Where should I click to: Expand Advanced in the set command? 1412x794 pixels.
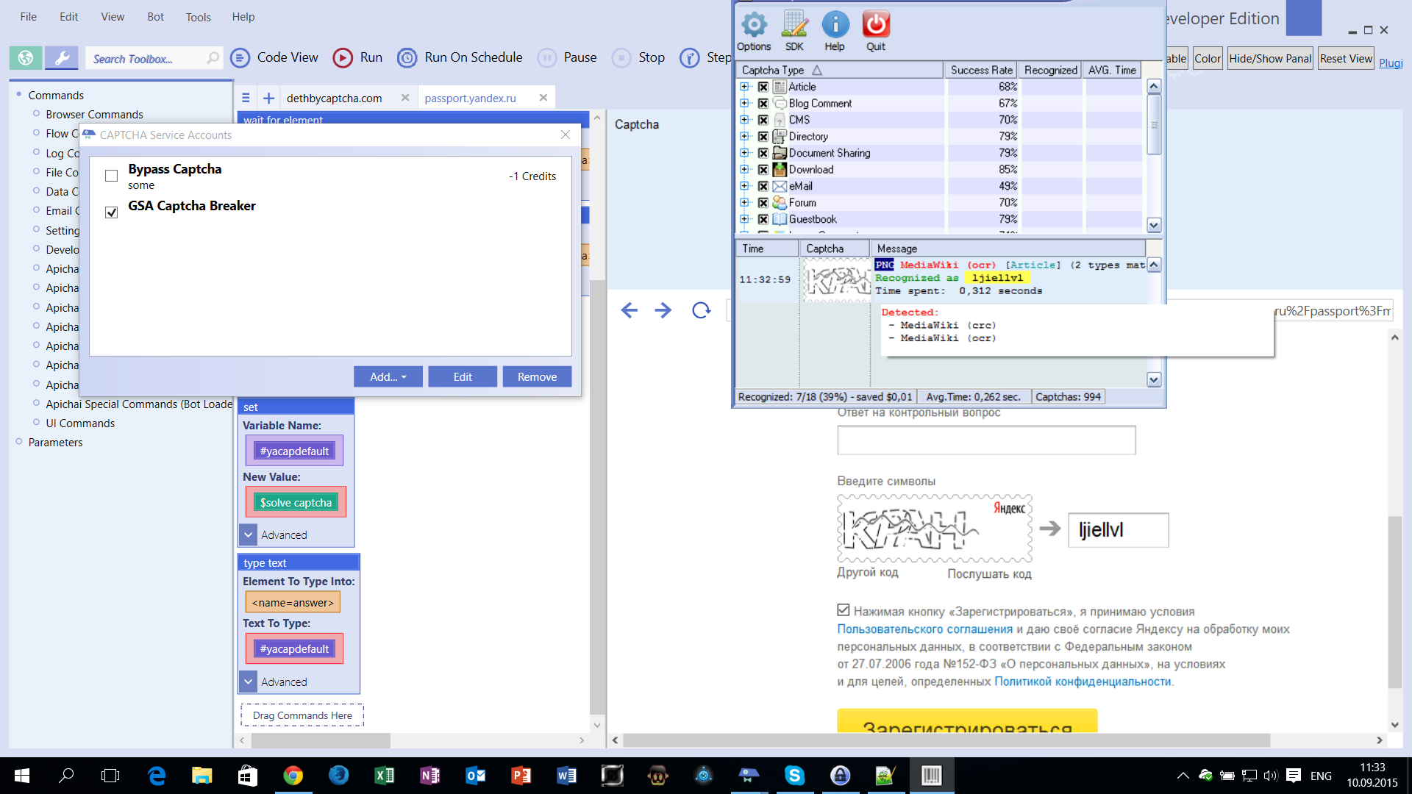tap(249, 534)
